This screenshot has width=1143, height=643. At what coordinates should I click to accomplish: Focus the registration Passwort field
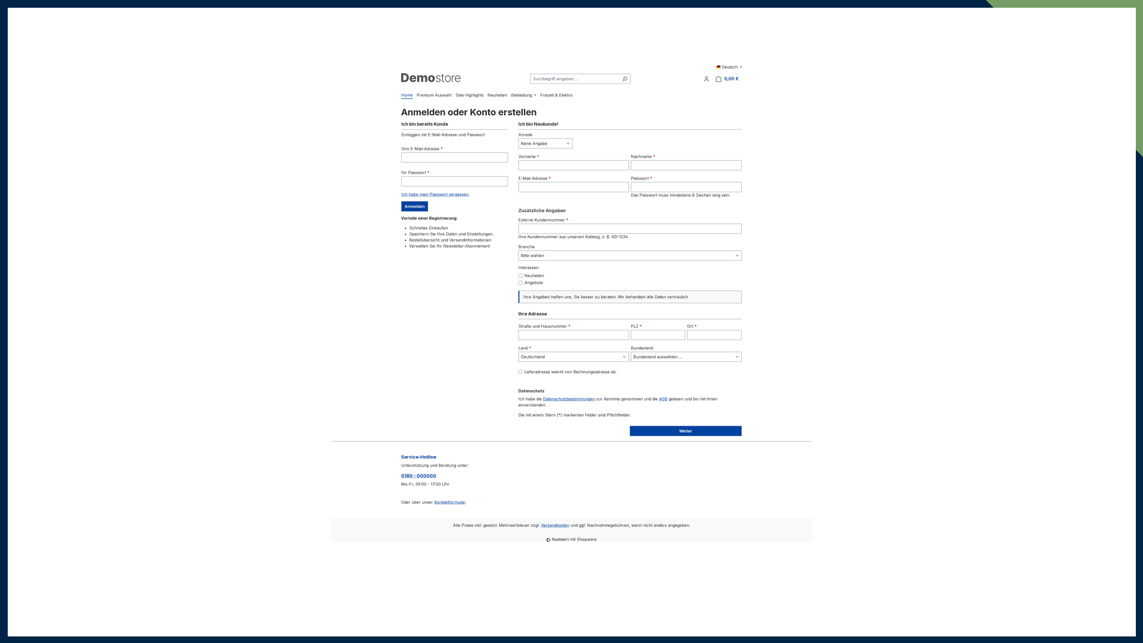click(x=686, y=187)
